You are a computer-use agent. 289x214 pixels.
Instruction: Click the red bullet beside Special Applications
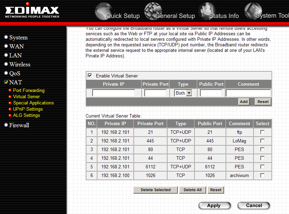pyautogui.click(x=10, y=103)
